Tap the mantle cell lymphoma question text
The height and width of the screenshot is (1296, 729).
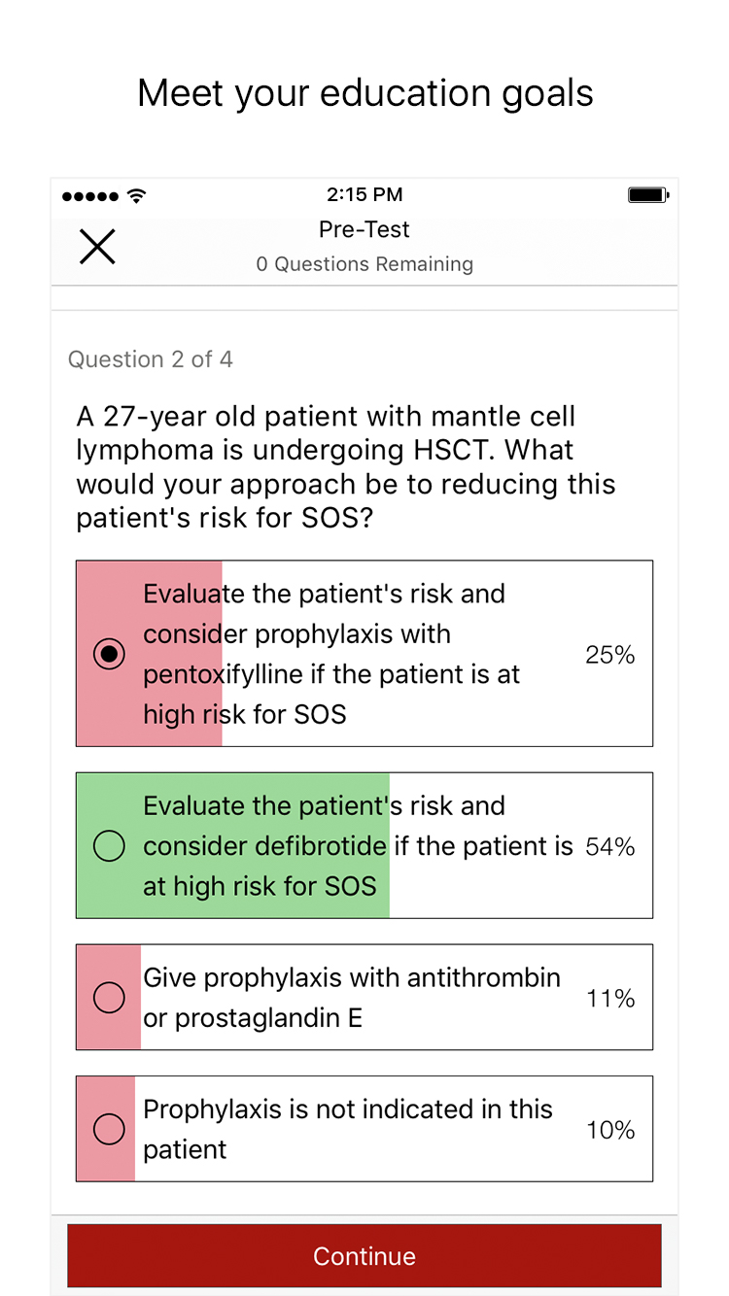click(346, 467)
